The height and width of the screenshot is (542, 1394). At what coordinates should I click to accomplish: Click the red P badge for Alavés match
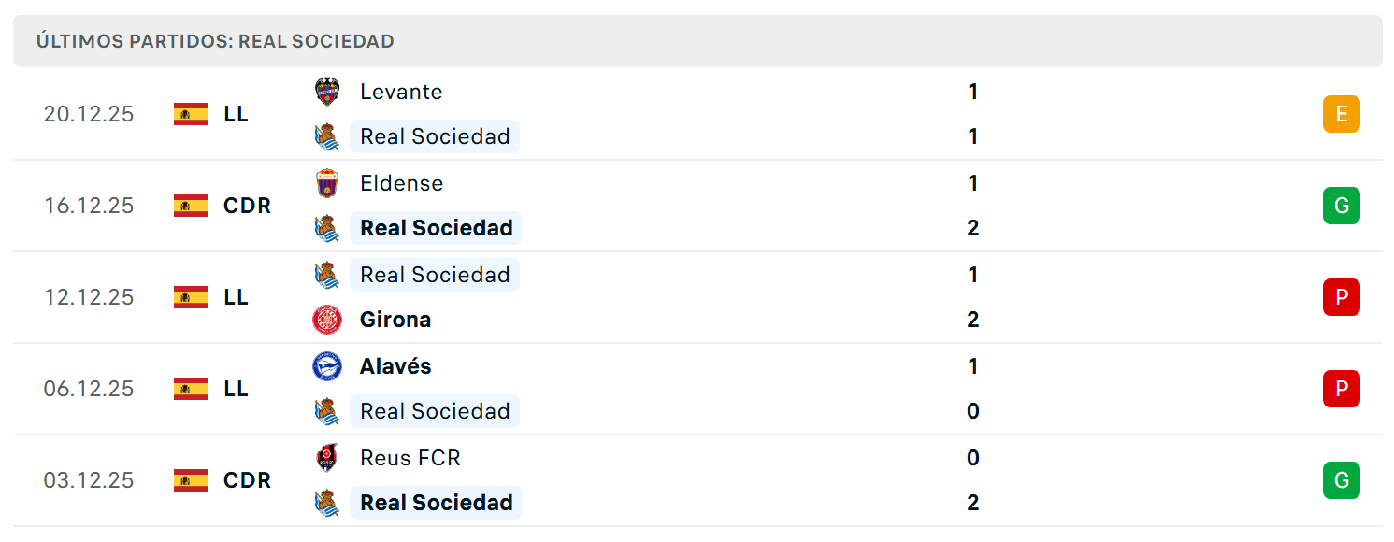(1341, 389)
